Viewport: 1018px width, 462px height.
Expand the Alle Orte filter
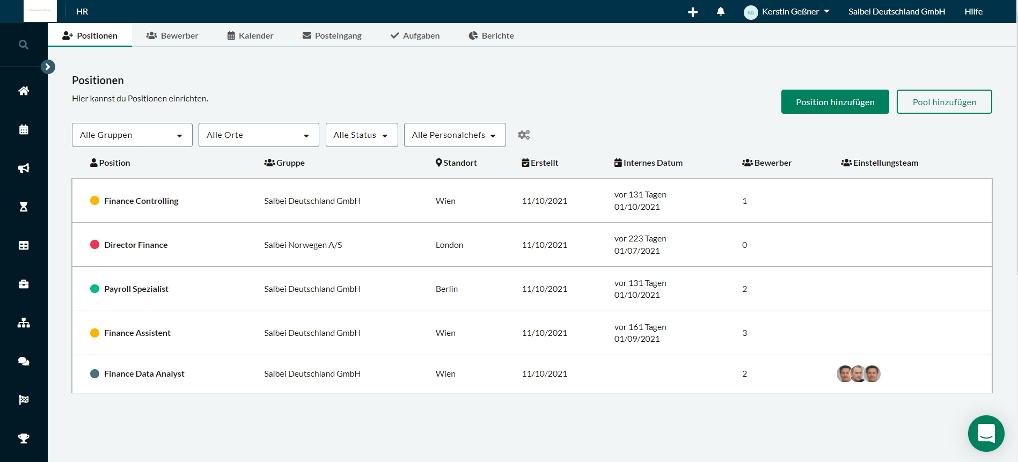(259, 135)
